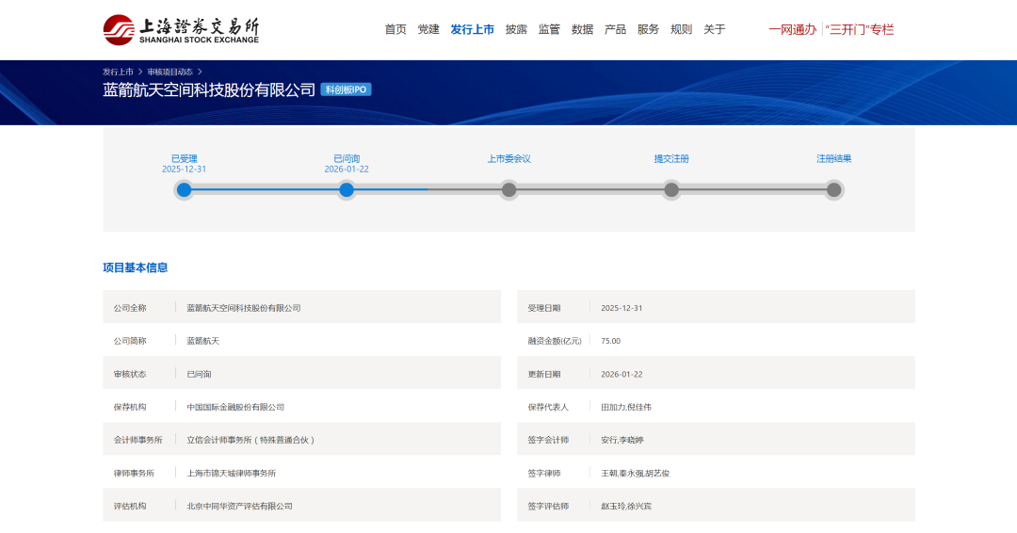Click 发行上市 breadcrumb link

(118, 72)
